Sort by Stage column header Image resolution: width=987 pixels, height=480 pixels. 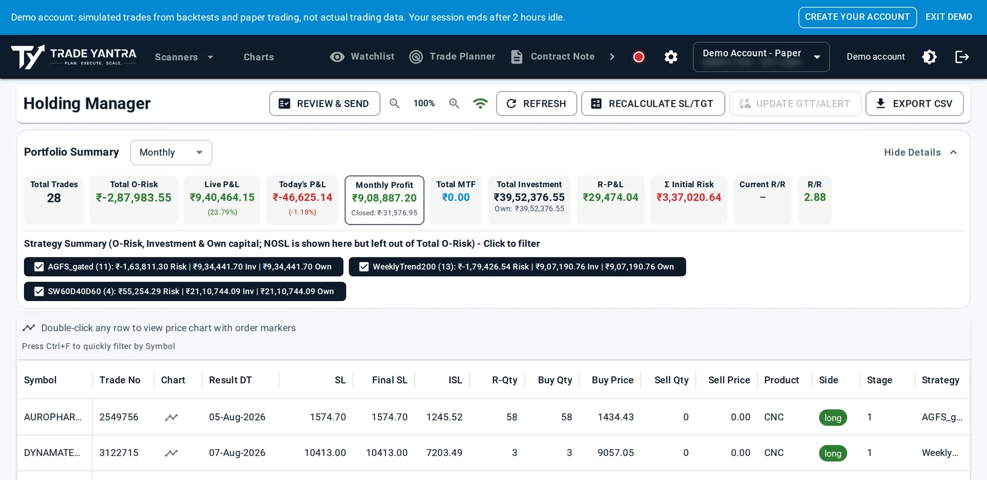(880, 380)
